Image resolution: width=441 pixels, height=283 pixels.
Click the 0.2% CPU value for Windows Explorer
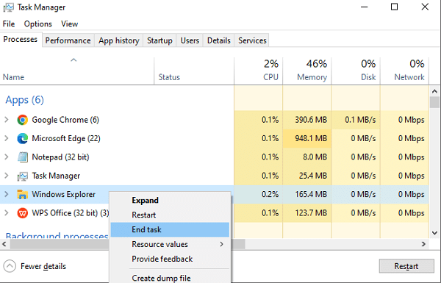click(270, 194)
